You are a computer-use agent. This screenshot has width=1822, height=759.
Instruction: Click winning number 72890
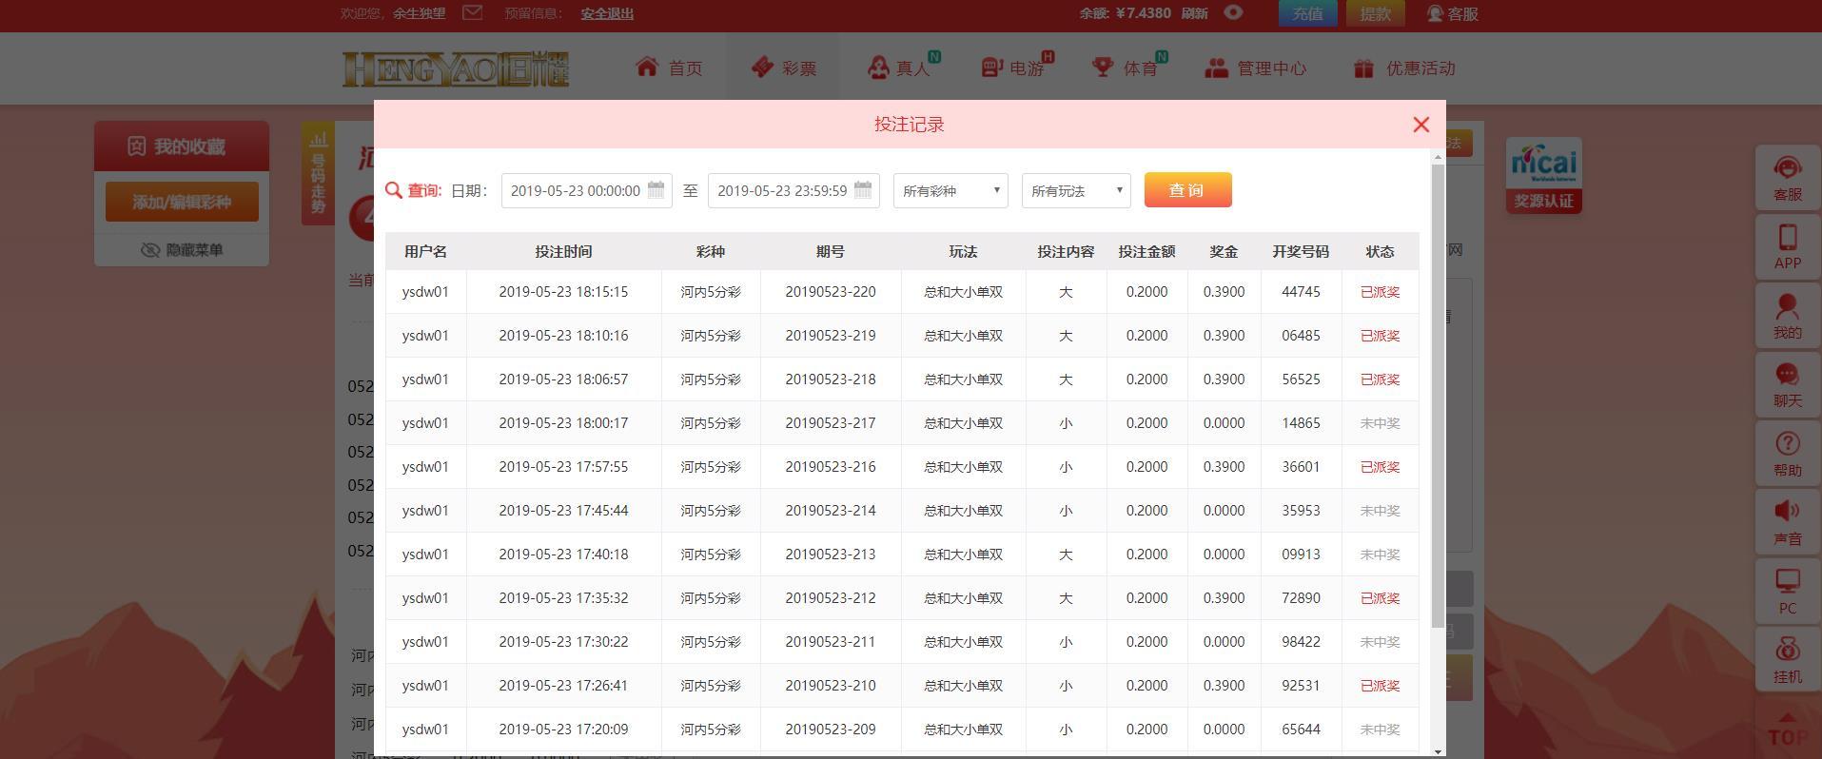1301,598
